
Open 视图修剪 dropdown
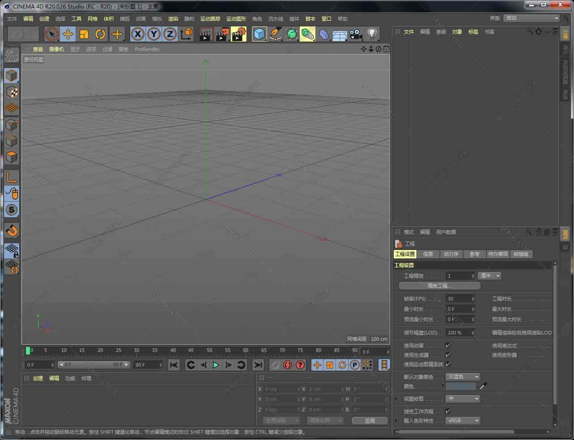click(463, 398)
